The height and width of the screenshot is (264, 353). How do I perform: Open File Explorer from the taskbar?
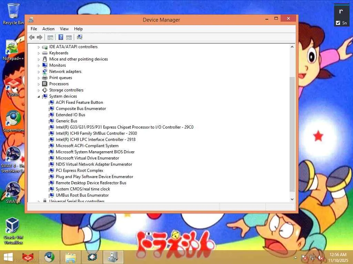[x=71, y=257]
